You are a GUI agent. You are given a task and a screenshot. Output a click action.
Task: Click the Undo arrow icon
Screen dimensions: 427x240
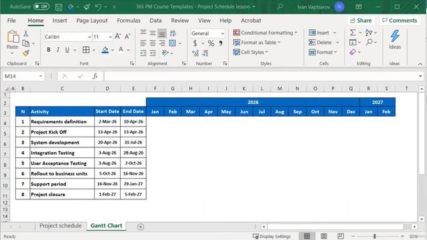(x=98, y=7)
